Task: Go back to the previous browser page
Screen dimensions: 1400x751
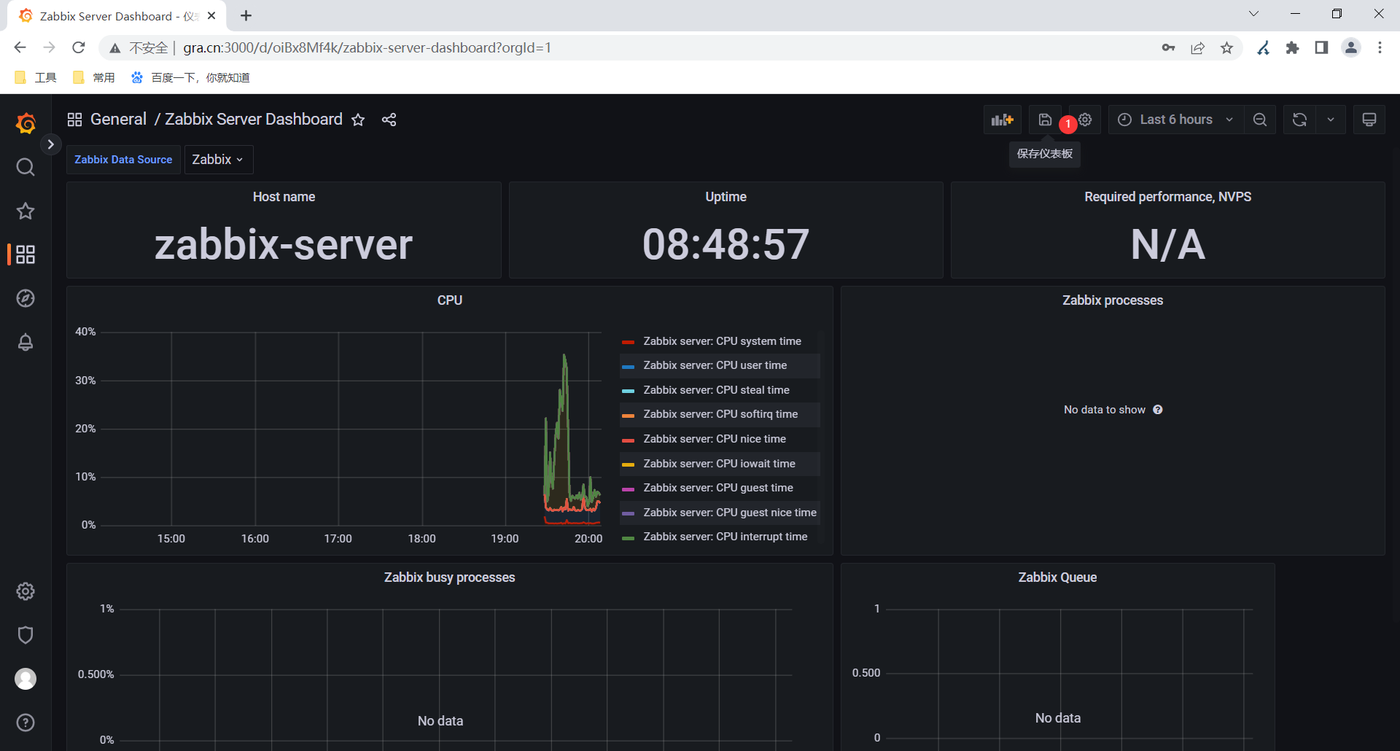Action: click(x=20, y=48)
